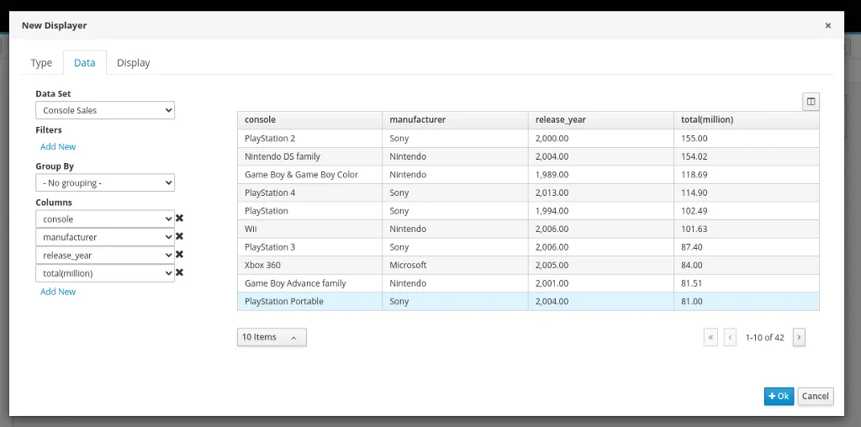
Task: Select the PlayStation Portable row
Action: (x=528, y=301)
